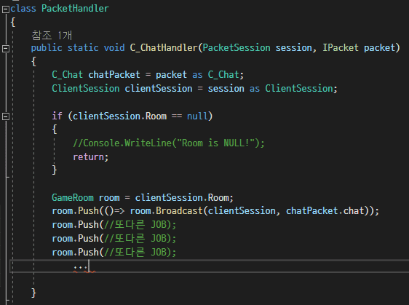
Task: Click the ClientSession type after 'session as'
Action: pos(299,89)
